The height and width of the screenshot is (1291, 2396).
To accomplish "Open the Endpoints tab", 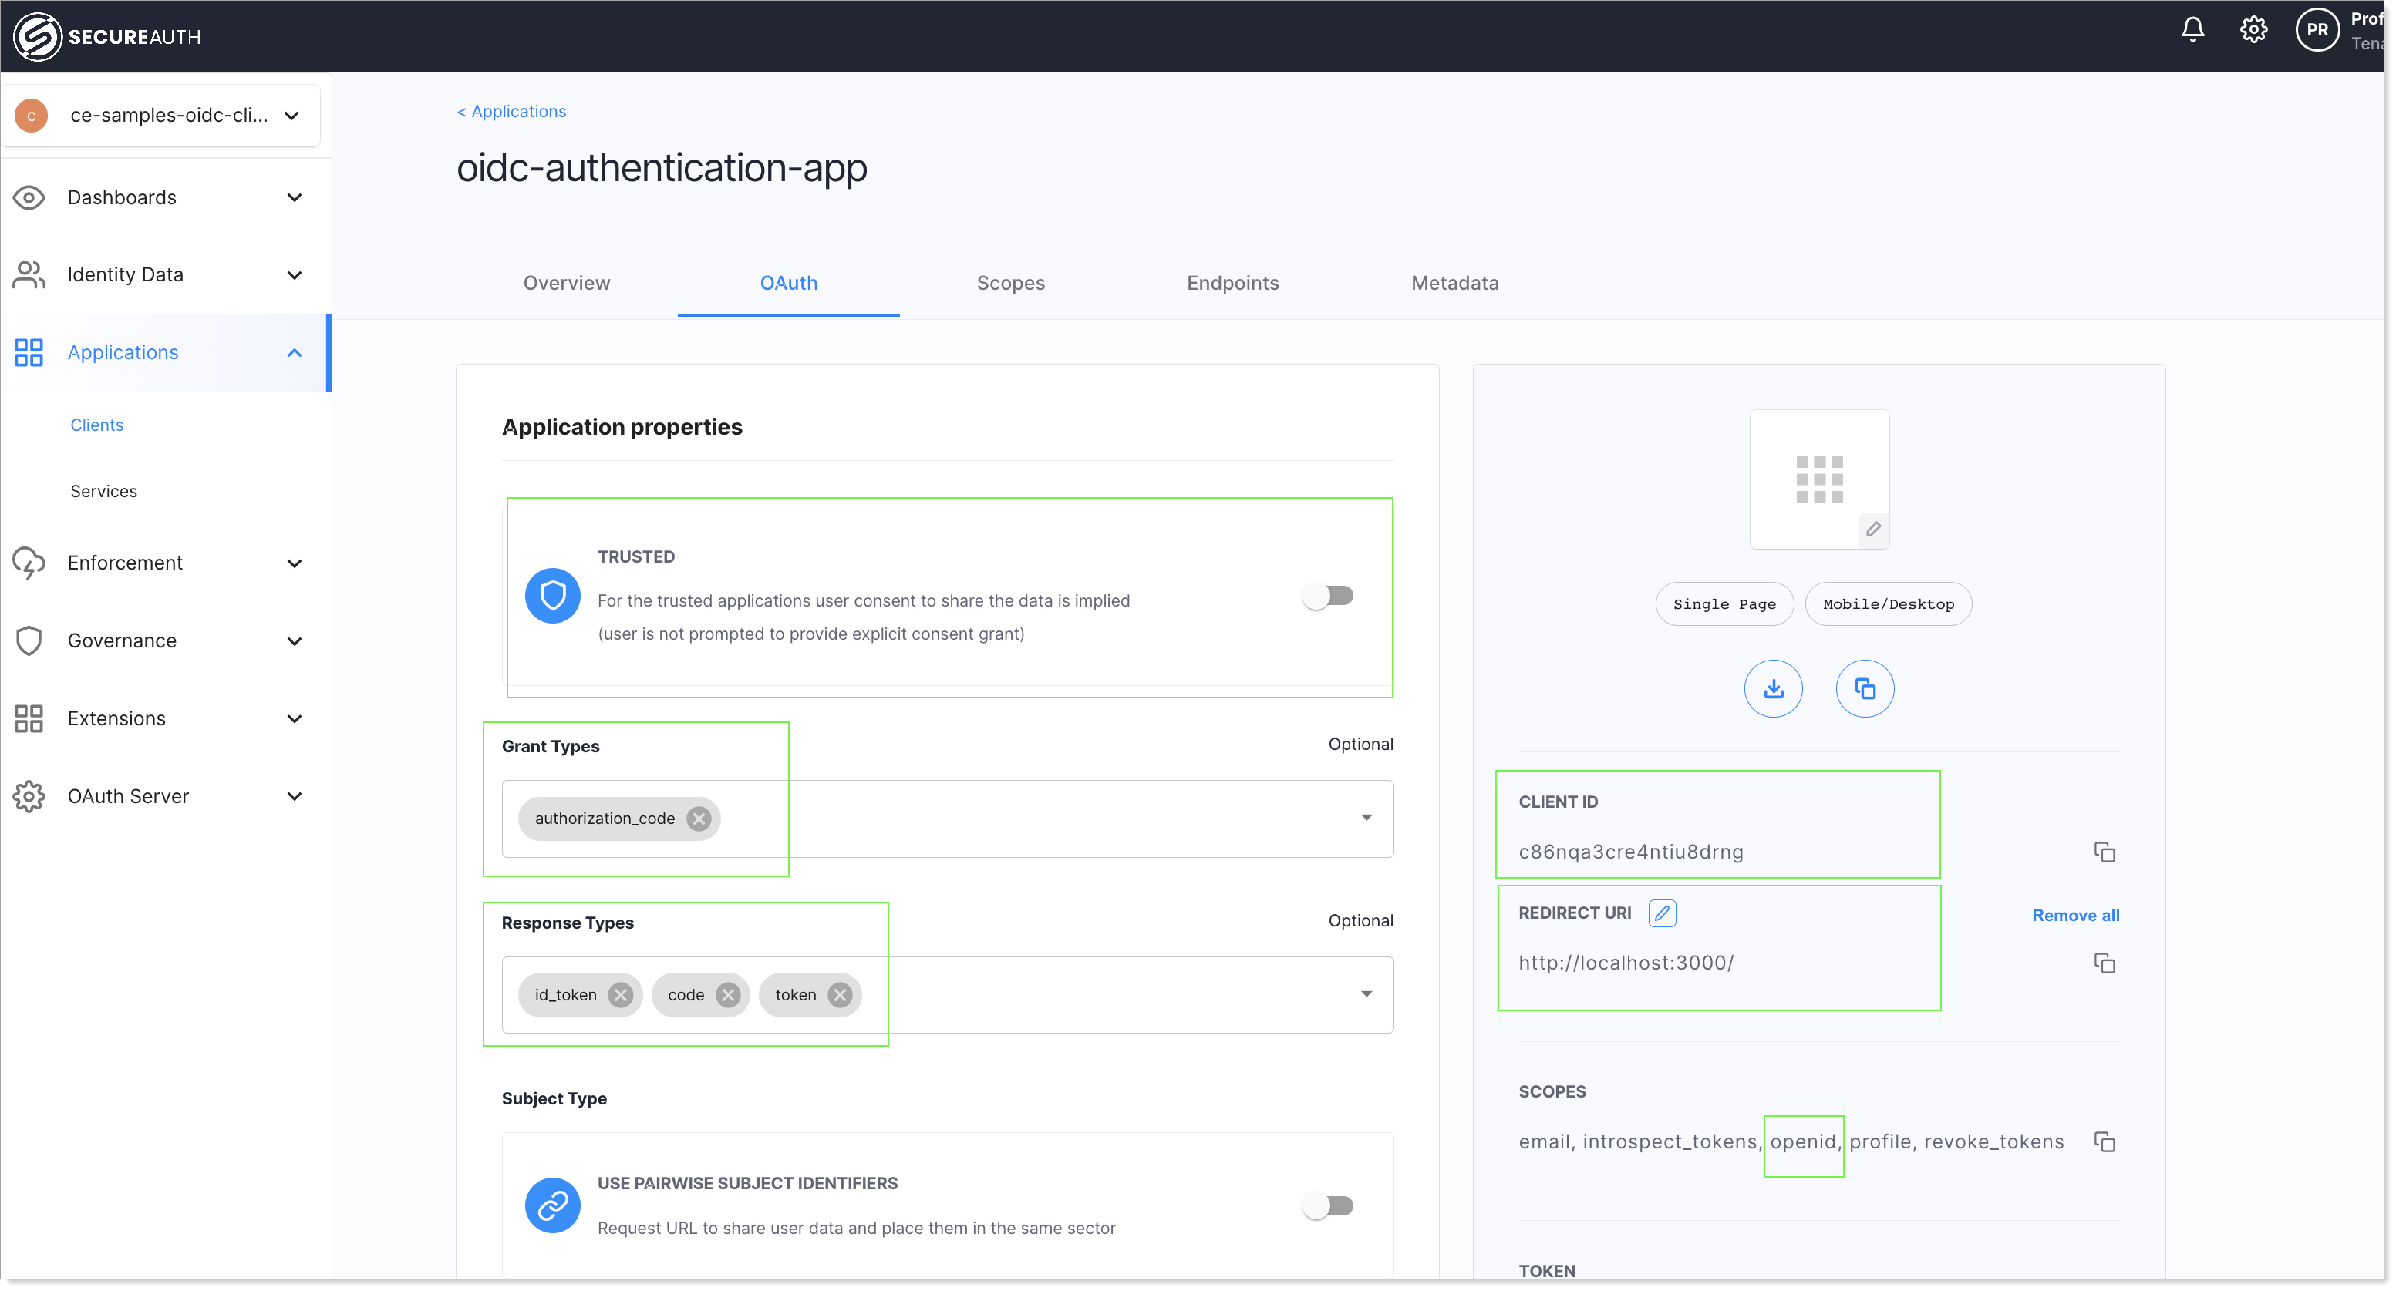I will pos(1232,283).
